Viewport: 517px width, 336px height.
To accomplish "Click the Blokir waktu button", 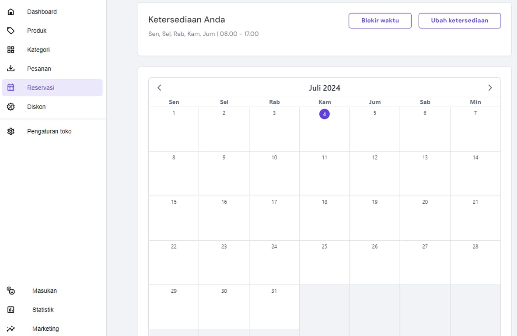I will pyautogui.click(x=380, y=21).
